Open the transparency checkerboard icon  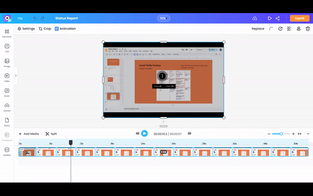(289, 29)
